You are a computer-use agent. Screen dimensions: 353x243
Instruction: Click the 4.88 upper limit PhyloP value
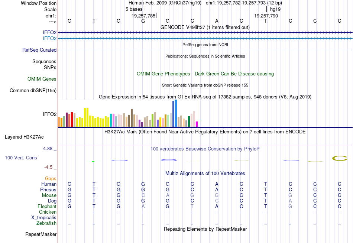(48, 149)
